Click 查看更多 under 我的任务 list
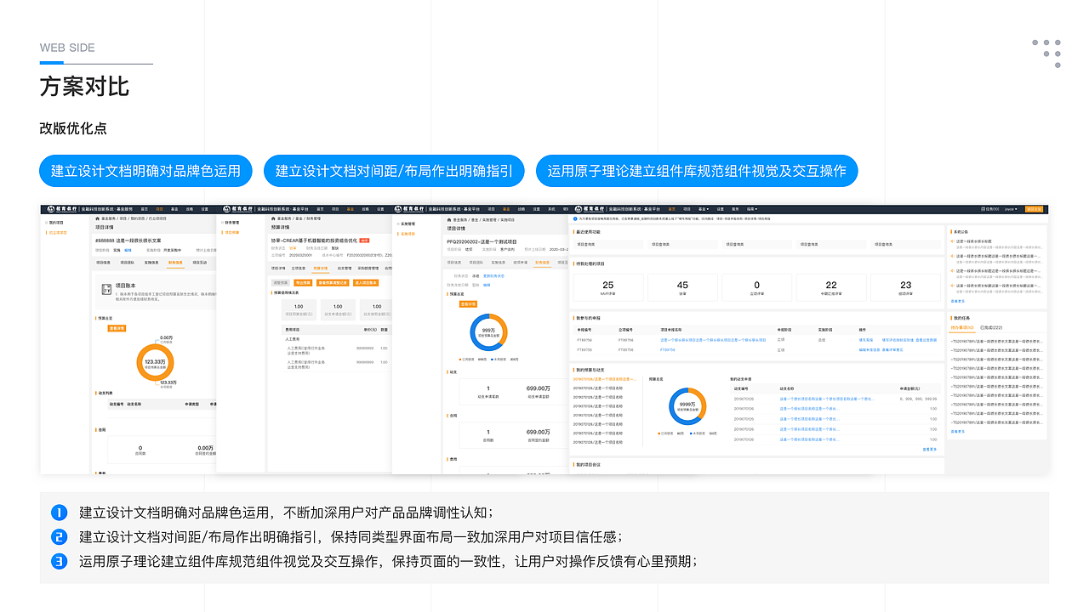 pyautogui.click(x=957, y=432)
